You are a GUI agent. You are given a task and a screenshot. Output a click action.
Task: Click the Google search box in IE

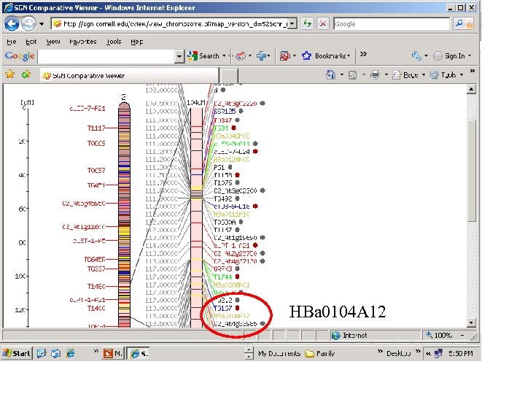click(x=392, y=24)
